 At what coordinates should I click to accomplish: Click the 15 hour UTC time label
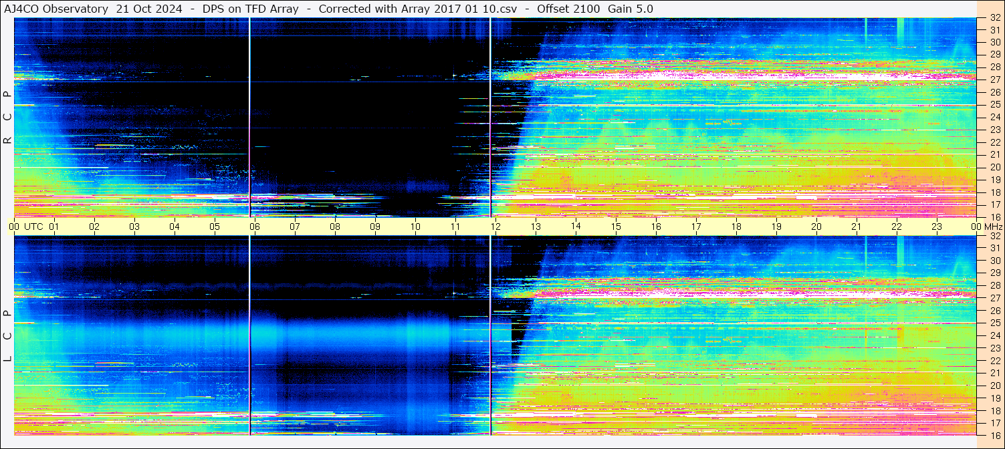pos(615,227)
